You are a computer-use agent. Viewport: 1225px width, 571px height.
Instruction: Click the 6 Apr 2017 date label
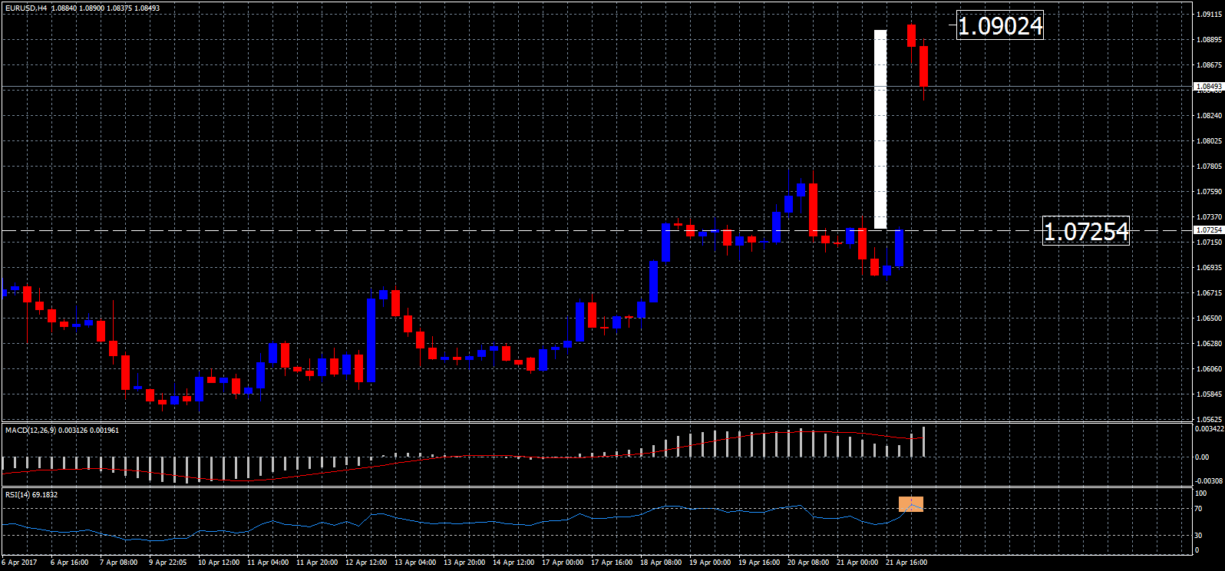pos(20,563)
